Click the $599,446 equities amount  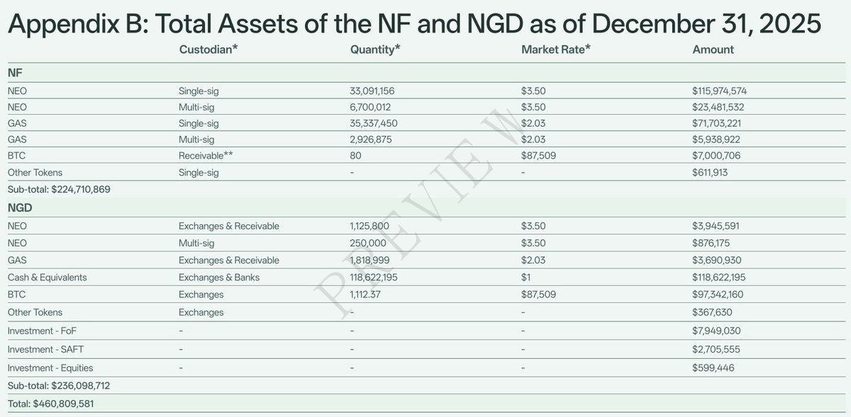(712, 368)
